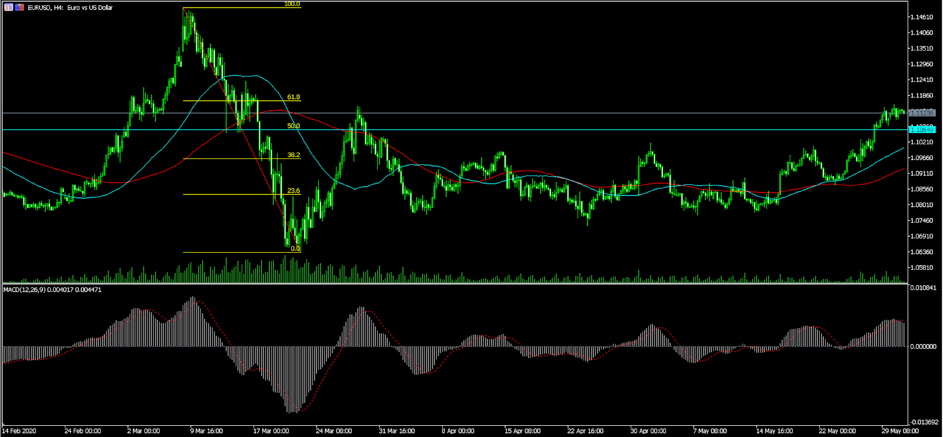Select the Fibonacci 23.6 level label
Image resolution: width=943 pixels, height=437 pixels.
click(x=294, y=191)
